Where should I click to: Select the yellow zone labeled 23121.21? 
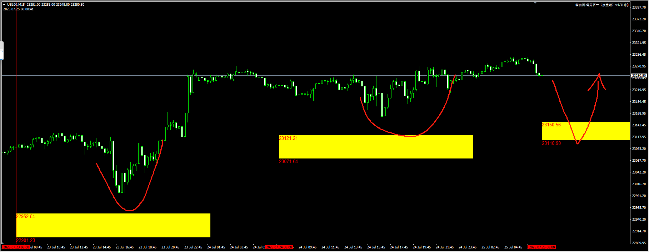point(376,147)
